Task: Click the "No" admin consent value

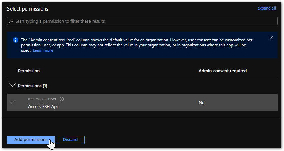Action: [x=201, y=103]
